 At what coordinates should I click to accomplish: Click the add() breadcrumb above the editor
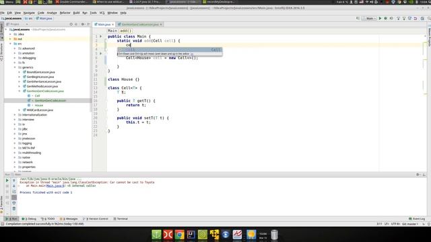[126, 31]
